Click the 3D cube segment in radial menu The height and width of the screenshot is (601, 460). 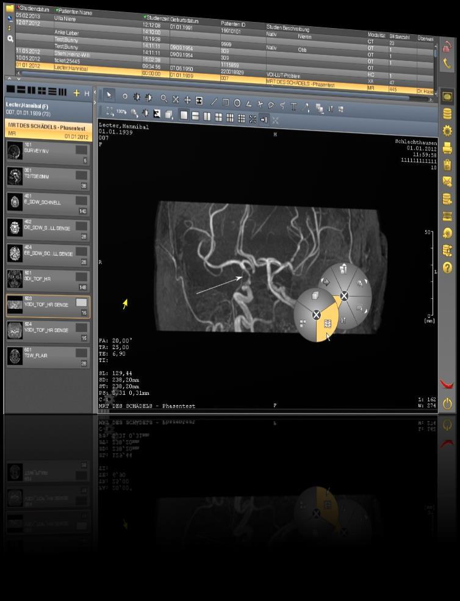(x=315, y=295)
